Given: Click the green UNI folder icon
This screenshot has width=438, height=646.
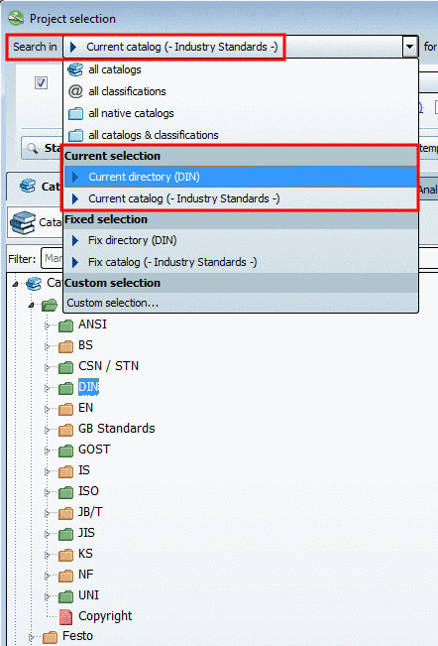Looking at the screenshot, I should click(x=65, y=596).
